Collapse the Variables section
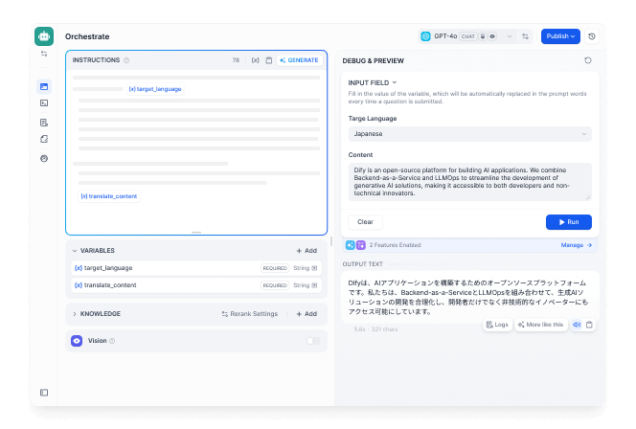Image resolution: width=636 pixels, height=429 pixels. coord(75,250)
